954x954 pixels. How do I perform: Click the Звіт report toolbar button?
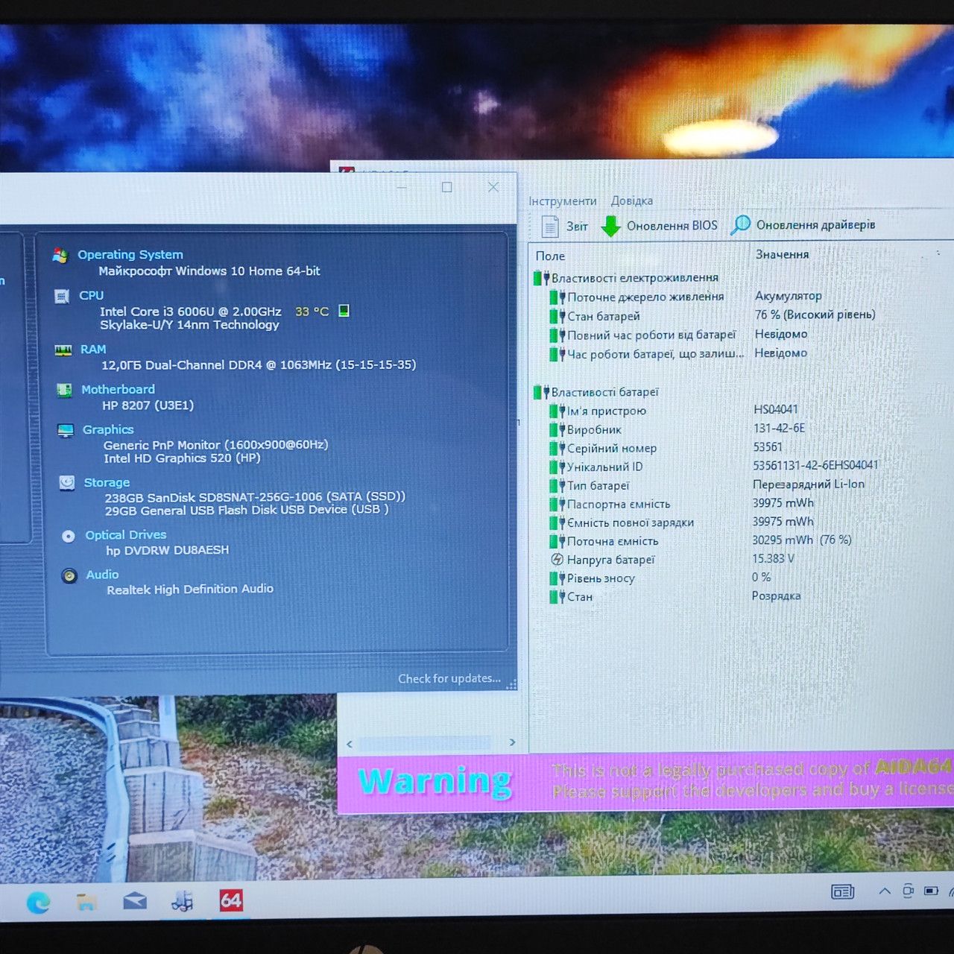click(x=565, y=226)
